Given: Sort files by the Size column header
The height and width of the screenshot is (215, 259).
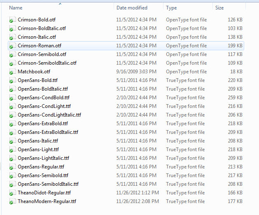Looking at the screenshot, I should click(x=219, y=8).
